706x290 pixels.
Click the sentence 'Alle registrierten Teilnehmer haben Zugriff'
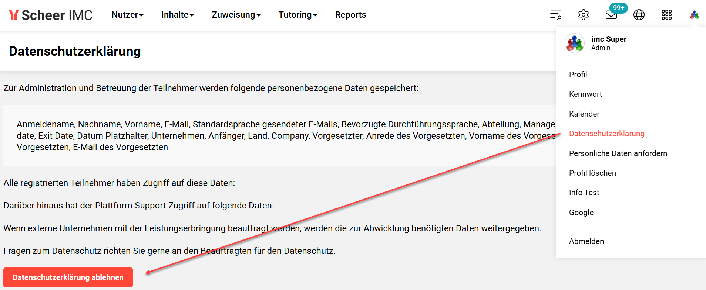[x=119, y=183]
